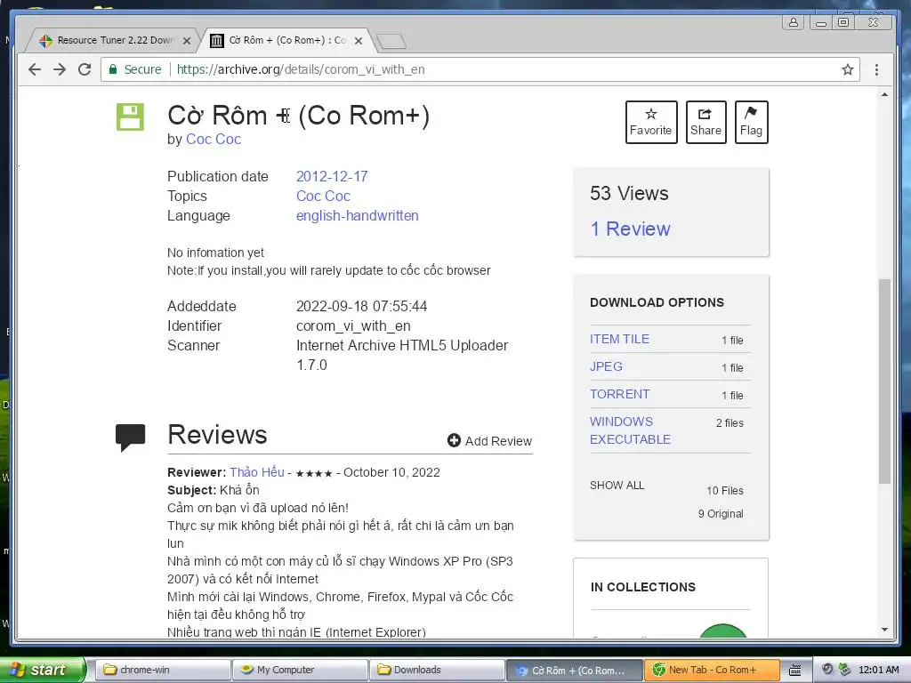The image size is (911, 683).
Task: Switch to Downloads taskbar window
Action: 437,670
